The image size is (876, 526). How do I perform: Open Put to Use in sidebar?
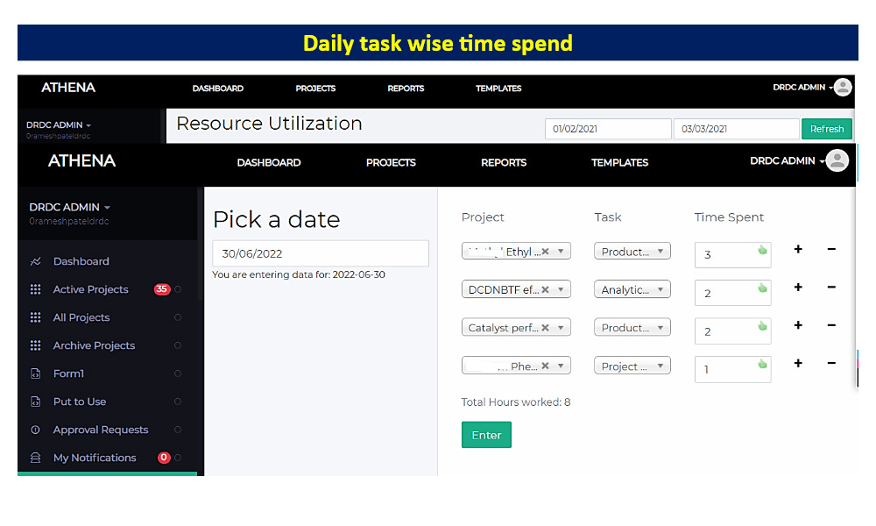pos(80,402)
